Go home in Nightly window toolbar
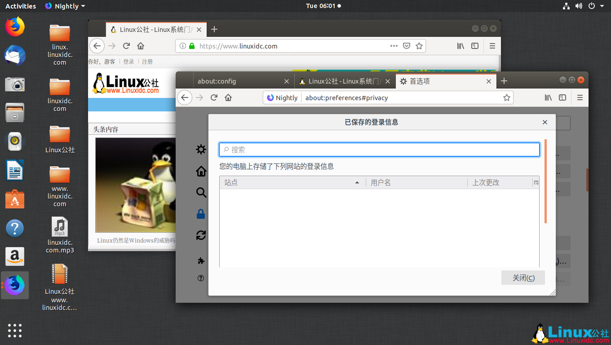611x345 pixels. (x=228, y=97)
